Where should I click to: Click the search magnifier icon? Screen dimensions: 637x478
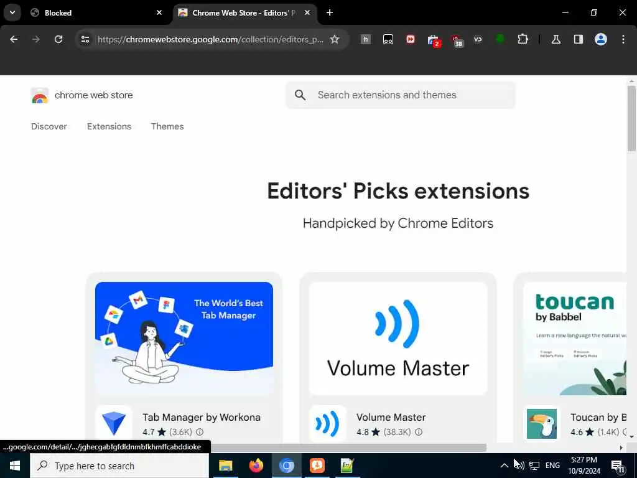pos(300,95)
